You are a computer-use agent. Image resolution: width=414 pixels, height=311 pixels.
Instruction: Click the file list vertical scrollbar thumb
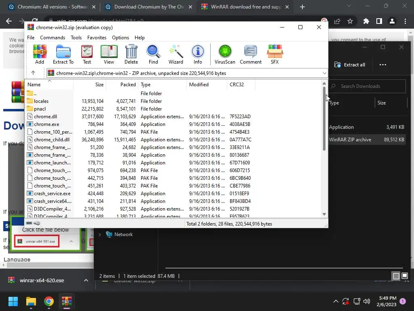[x=324, y=119]
